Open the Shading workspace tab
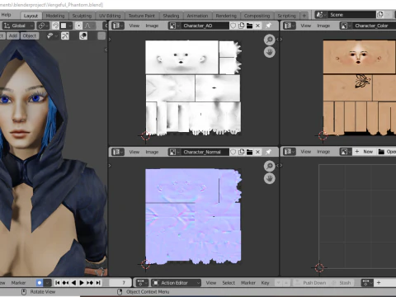The height and width of the screenshot is (297, 396). pyautogui.click(x=171, y=16)
